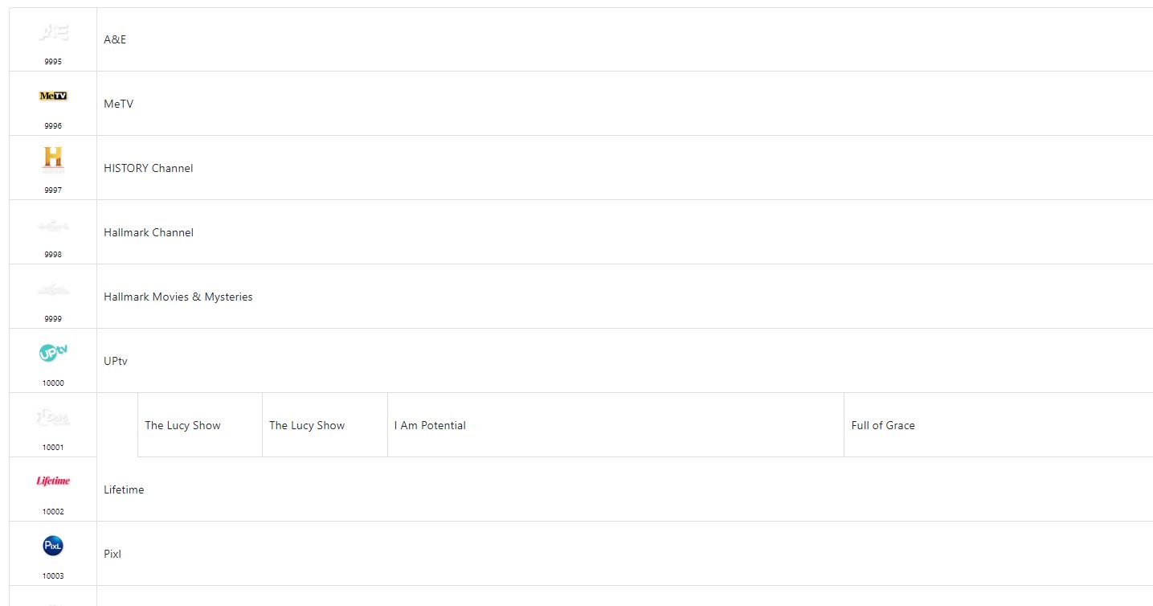Click the UPtv channel name row
The width and height of the screenshot is (1153, 606).
[116, 361]
